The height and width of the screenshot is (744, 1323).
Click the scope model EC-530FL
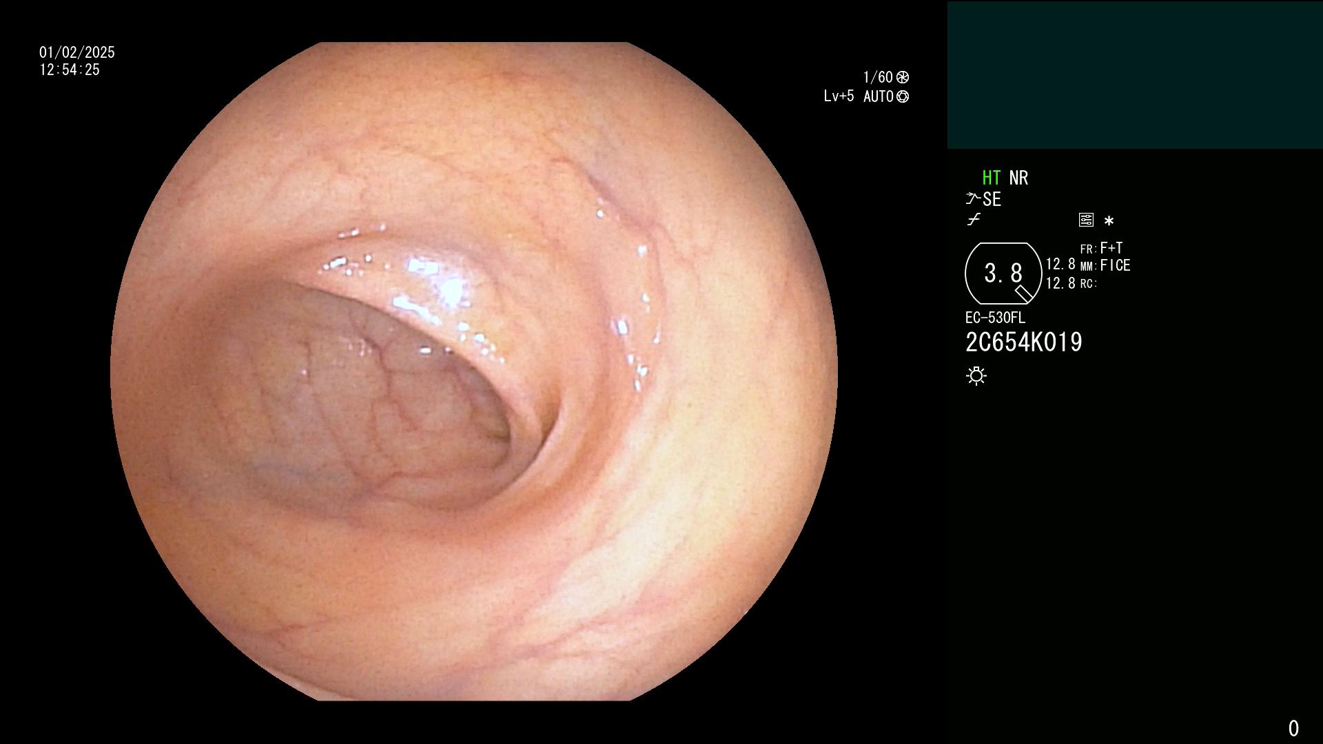point(995,318)
